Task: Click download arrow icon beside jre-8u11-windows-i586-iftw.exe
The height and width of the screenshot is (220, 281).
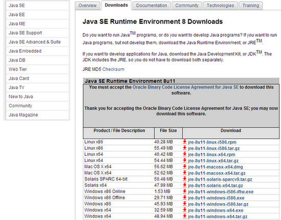Action: (184, 191)
